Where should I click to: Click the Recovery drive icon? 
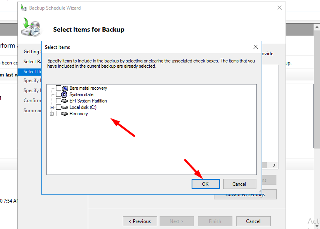65,114
